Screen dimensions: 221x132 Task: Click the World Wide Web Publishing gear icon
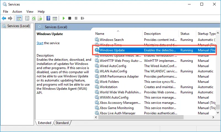click(x=97, y=92)
